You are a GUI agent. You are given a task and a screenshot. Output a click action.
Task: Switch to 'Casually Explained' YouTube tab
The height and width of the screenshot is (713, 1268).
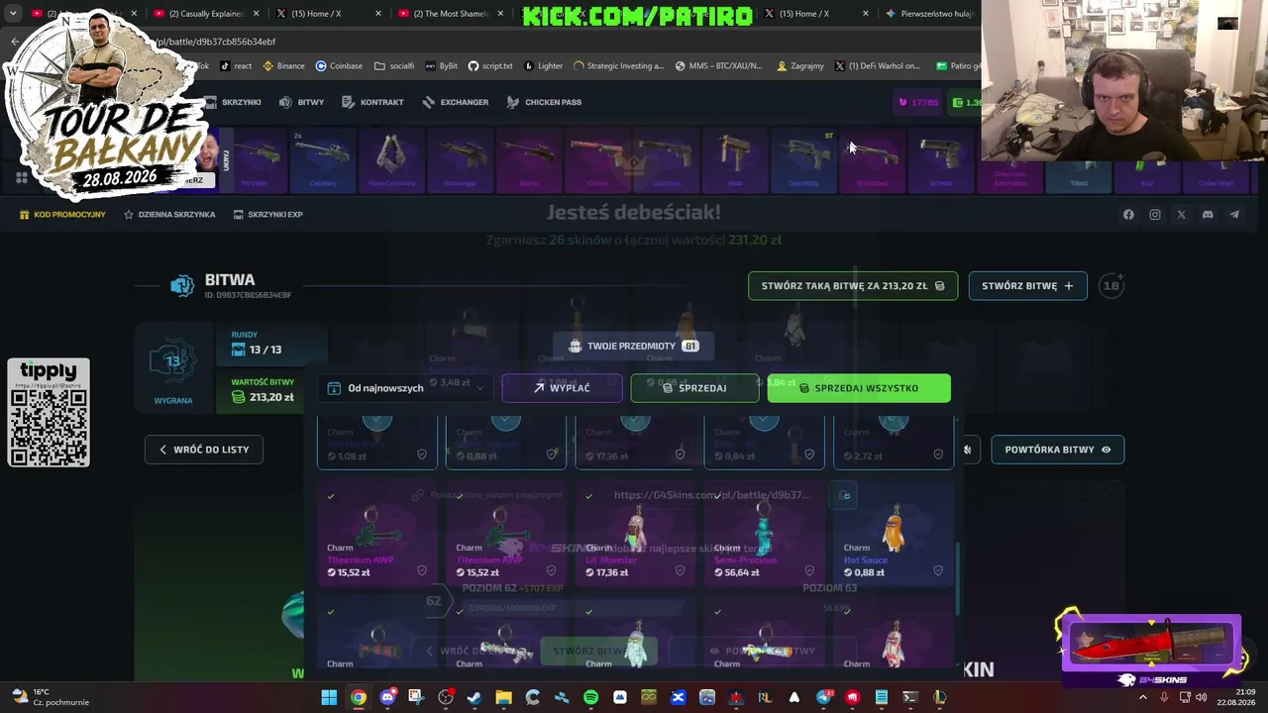pos(207,14)
